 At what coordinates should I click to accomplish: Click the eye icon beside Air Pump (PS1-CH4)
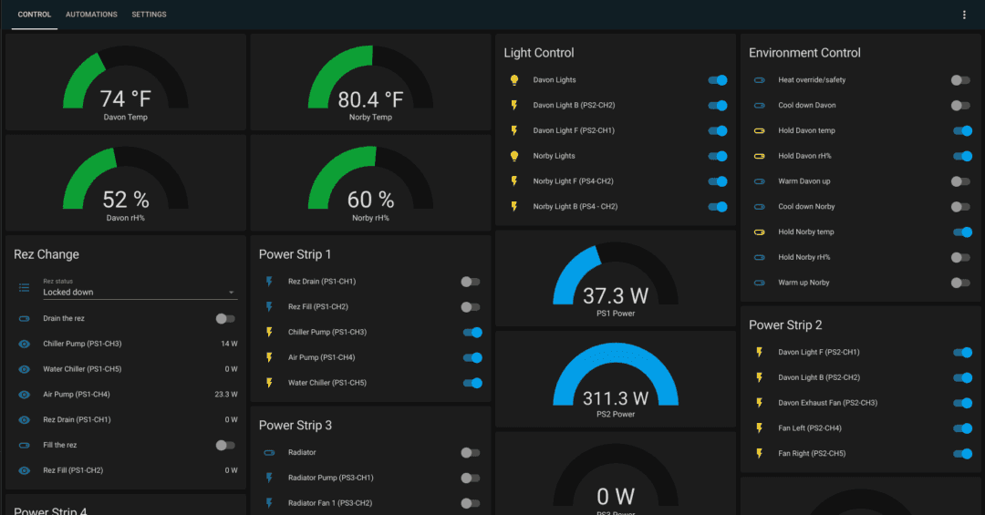[x=25, y=395]
